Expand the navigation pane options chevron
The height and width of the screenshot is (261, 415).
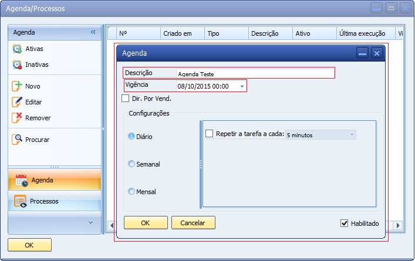pos(90,223)
